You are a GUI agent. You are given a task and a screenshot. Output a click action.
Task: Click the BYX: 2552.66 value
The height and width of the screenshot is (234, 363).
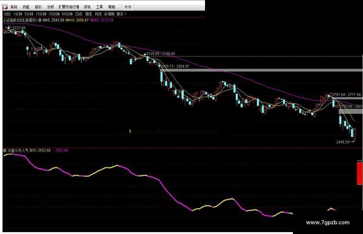pos(40,150)
